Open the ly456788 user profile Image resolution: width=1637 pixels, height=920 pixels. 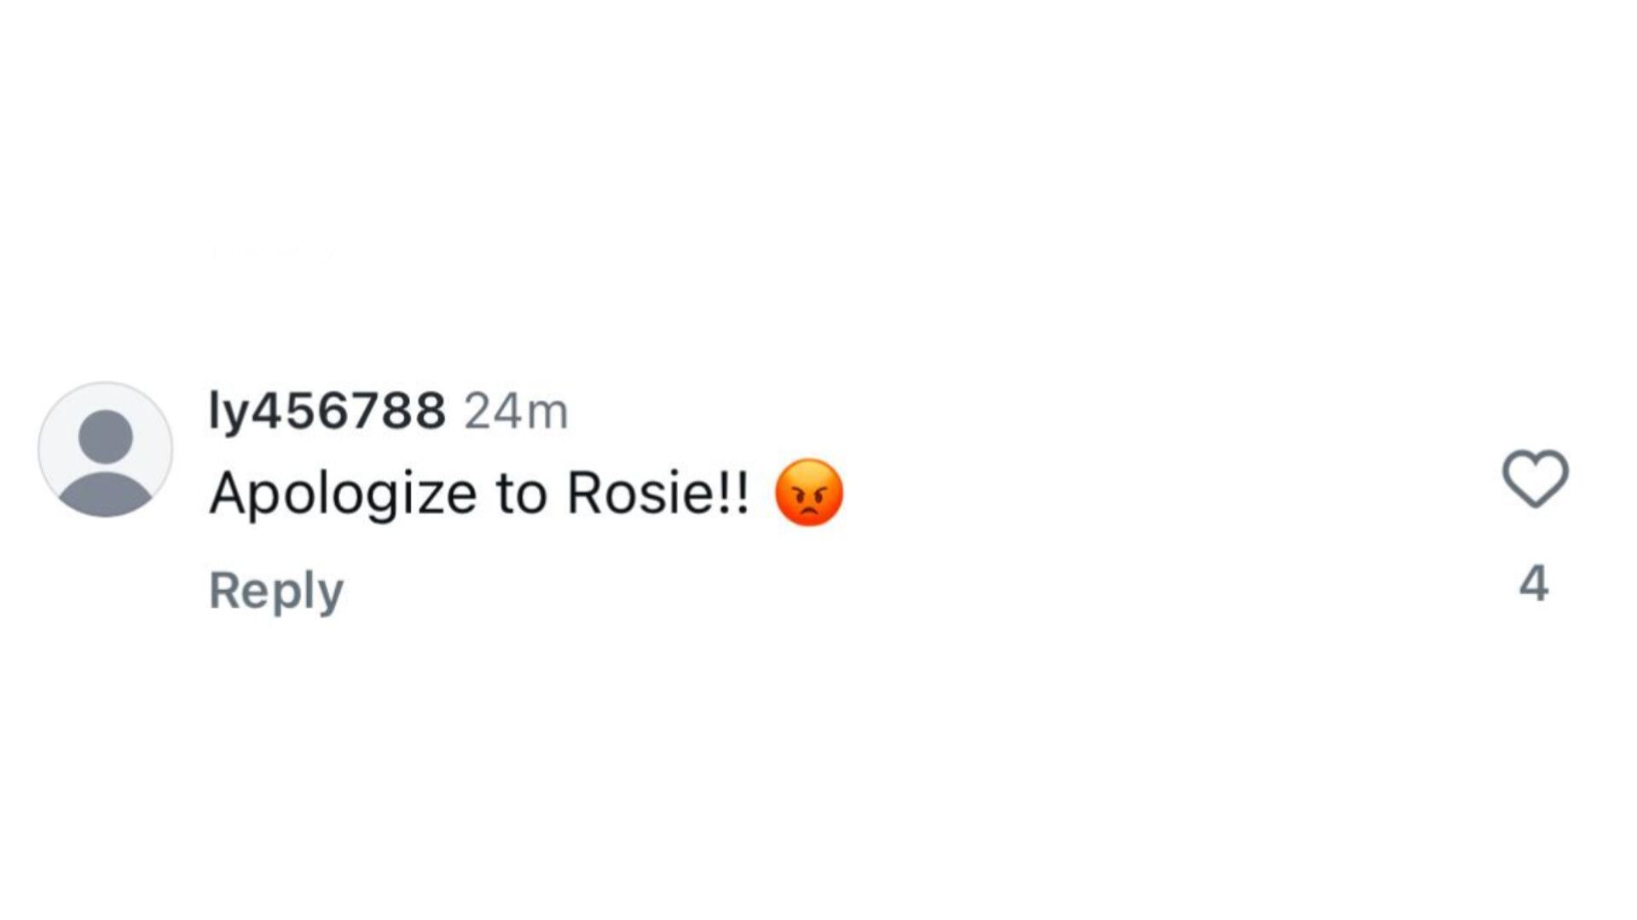point(327,412)
